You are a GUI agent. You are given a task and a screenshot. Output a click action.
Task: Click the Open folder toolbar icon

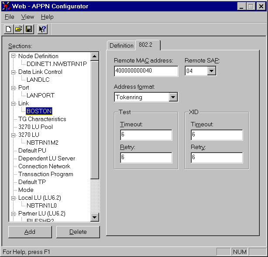point(18,29)
